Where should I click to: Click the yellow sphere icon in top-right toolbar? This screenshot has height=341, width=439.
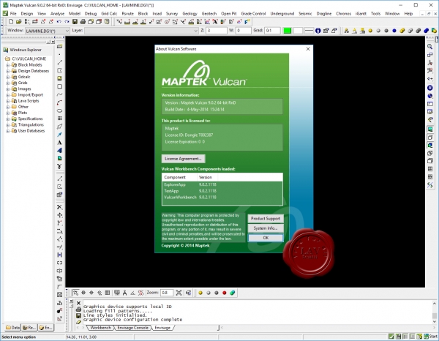[x=370, y=31]
